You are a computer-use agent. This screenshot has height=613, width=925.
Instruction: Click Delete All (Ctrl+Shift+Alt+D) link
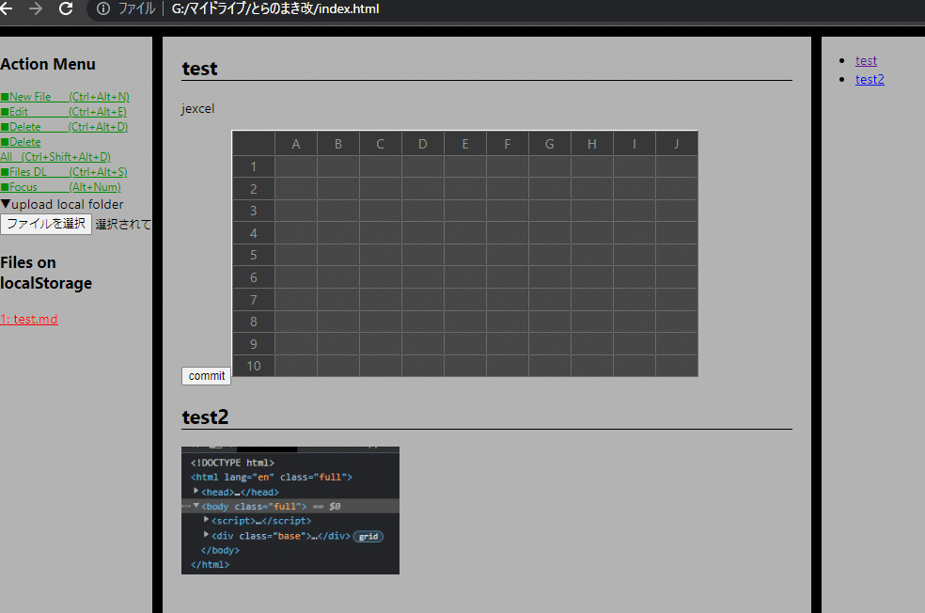(x=55, y=149)
